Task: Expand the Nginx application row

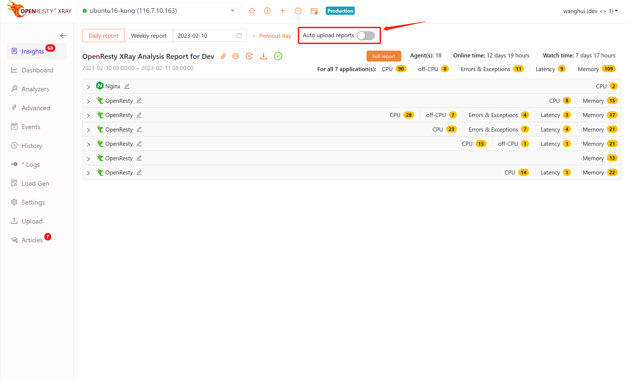Action: coord(88,87)
